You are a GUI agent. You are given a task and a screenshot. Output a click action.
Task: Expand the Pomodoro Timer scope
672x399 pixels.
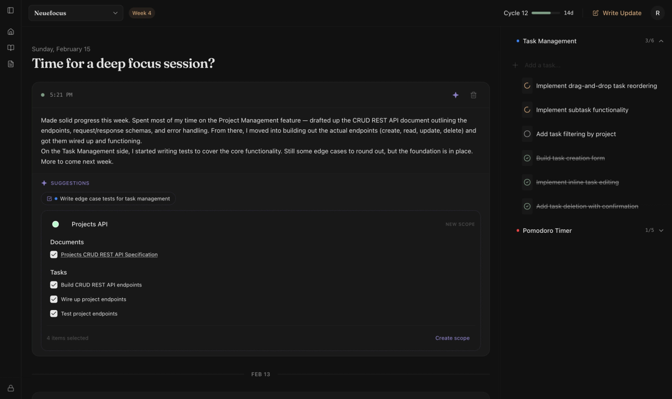click(661, 231)
